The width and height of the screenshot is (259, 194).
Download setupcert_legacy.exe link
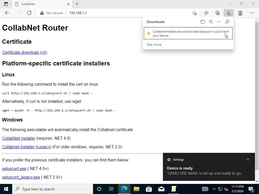[21, 177]
